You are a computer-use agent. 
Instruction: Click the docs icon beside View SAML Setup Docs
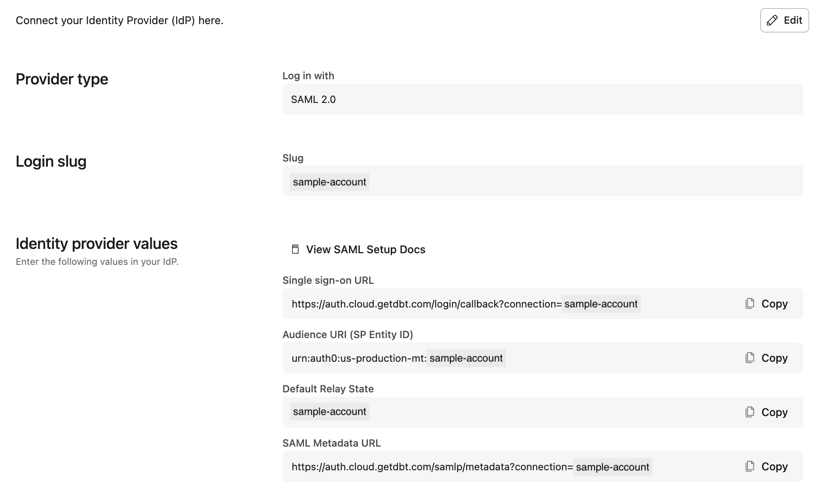pos(295,249)
